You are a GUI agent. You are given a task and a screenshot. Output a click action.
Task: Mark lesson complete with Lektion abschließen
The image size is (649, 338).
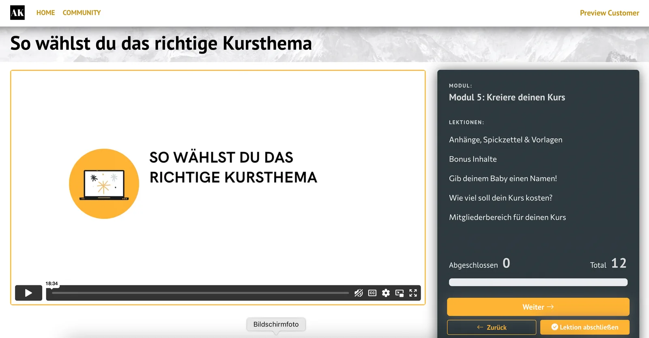585,327
